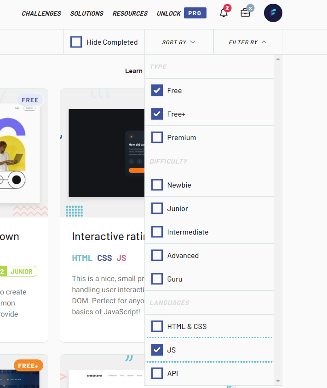The image size is (327, 388).
Task: Uncheck the Free type filter
Action: 157,90
